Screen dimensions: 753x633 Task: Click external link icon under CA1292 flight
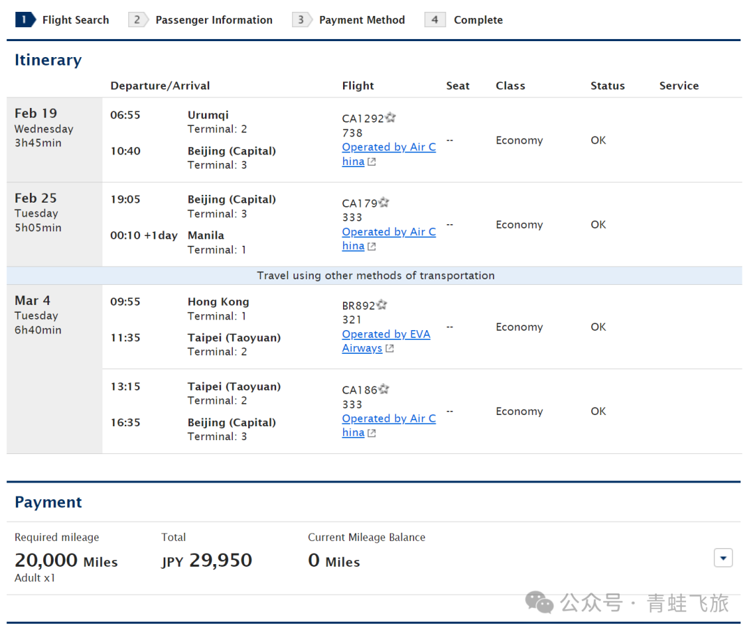click(372, 162)
